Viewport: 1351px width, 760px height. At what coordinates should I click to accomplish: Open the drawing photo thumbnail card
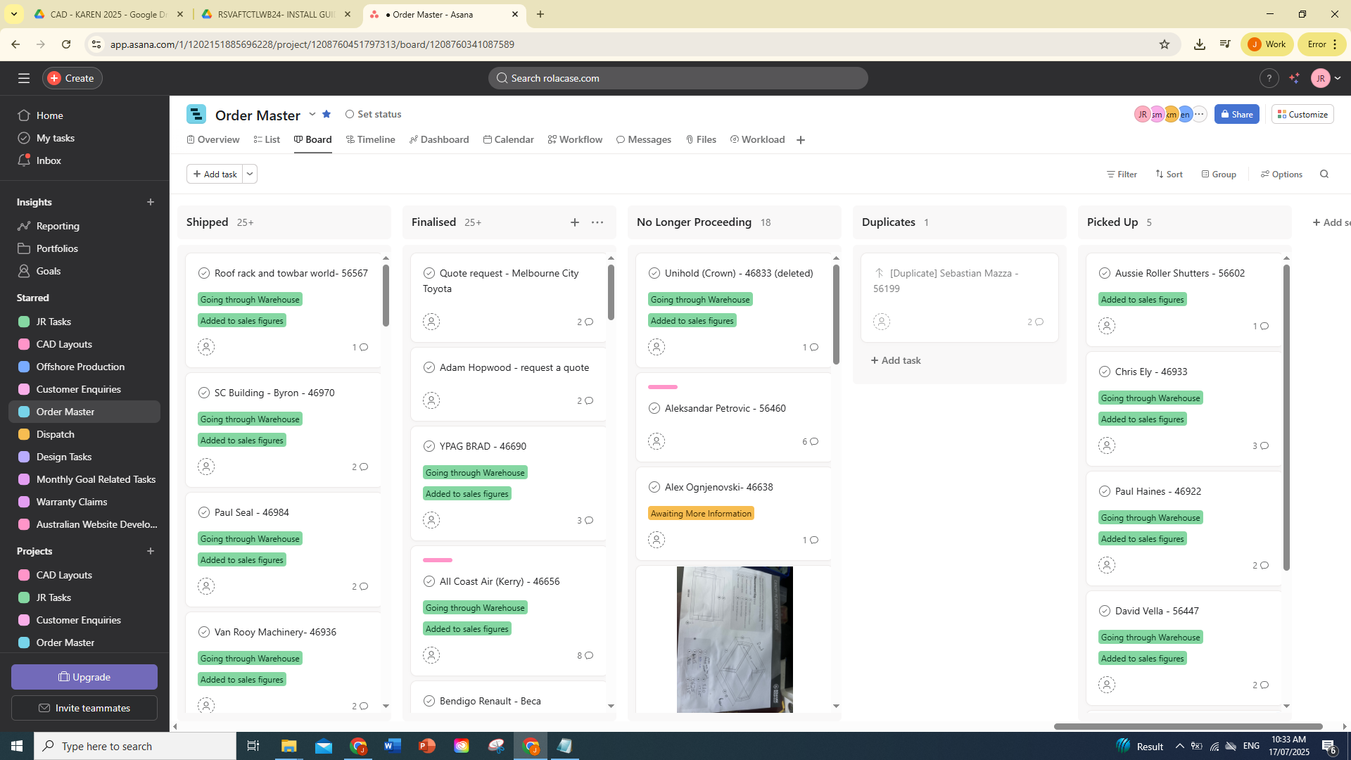735,639
